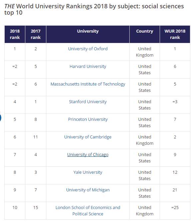Open the University of Oxford link
Screen dimensions: 191x222
coord(88,49)
